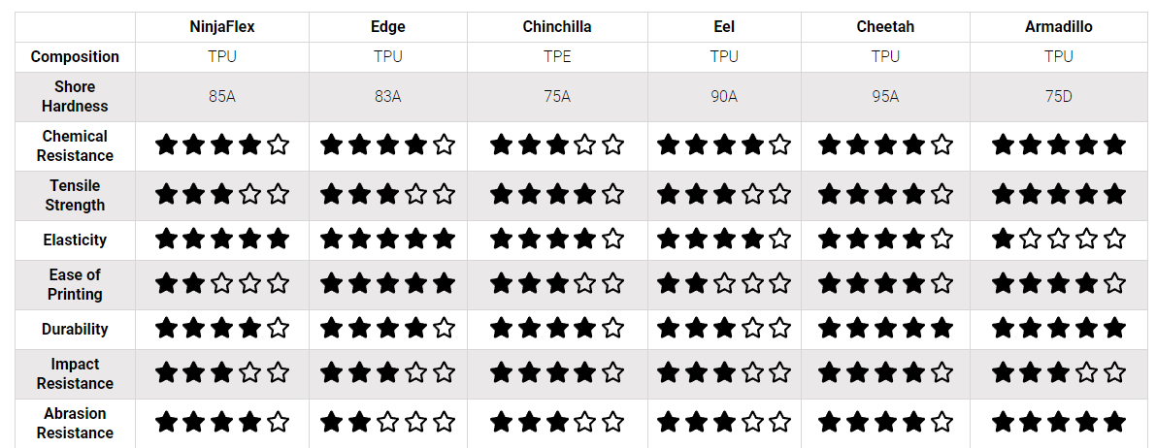1156x448 pixels.
Task: Click NinjaFlex's Chemical Resistance star rating
Action: click(222, 145)
